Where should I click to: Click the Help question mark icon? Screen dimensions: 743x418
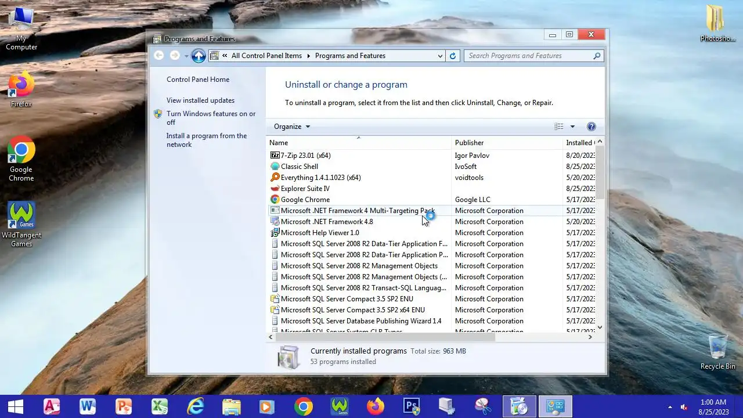coord(591,127)
